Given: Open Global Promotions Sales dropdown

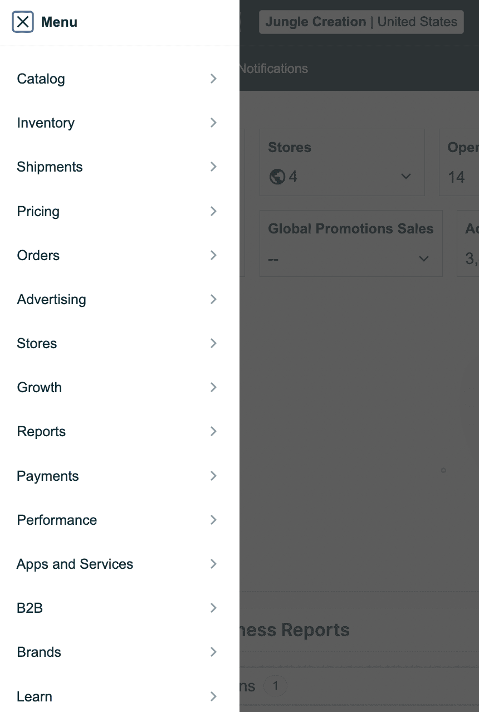Looking at the screenshot, I should tap(423, 259).
